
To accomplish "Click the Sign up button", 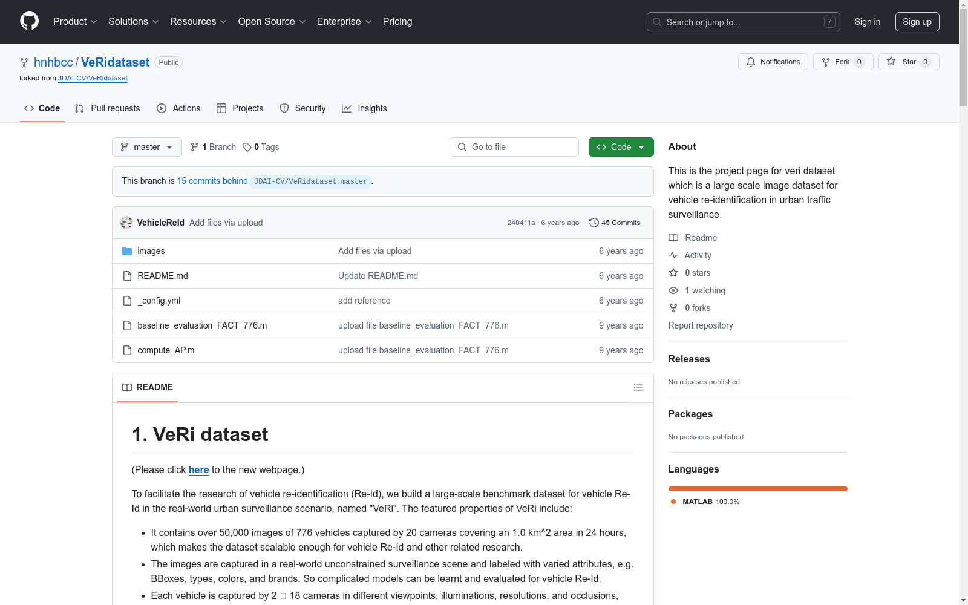I will [x=917, y=22].
